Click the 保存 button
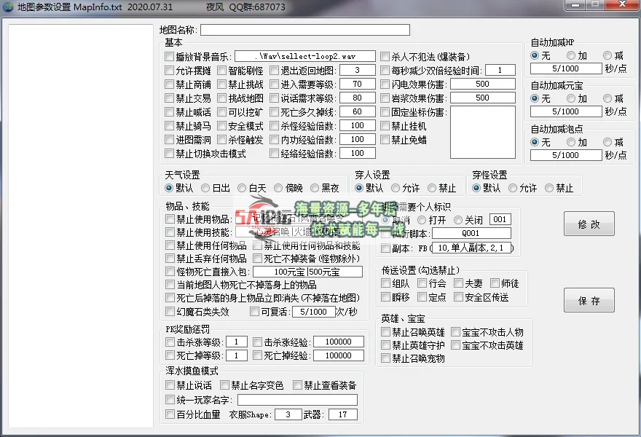Viewport: 641px width, 437px height. 589,301
